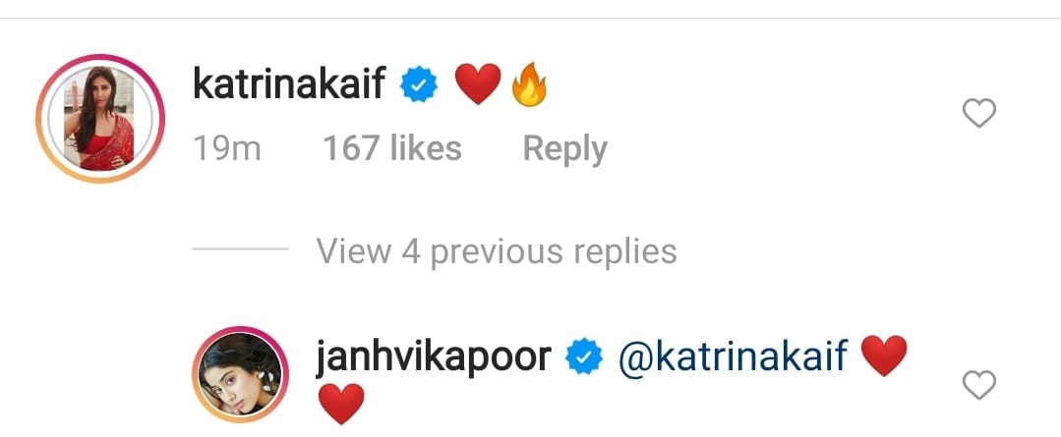Open janhvikapoor's profile picture story
Image resolution: width=1061 pixels, height=437 pixels.
pos(240,374)
